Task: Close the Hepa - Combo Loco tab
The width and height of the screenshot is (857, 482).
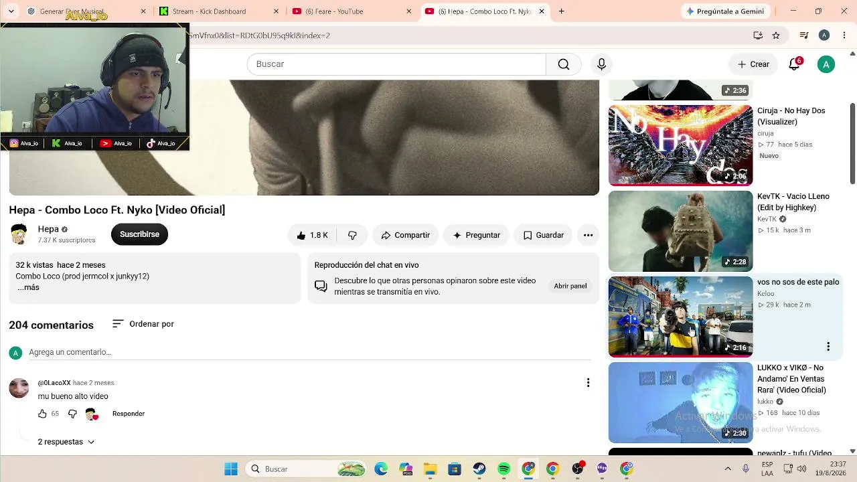Action: coord(541,11)
